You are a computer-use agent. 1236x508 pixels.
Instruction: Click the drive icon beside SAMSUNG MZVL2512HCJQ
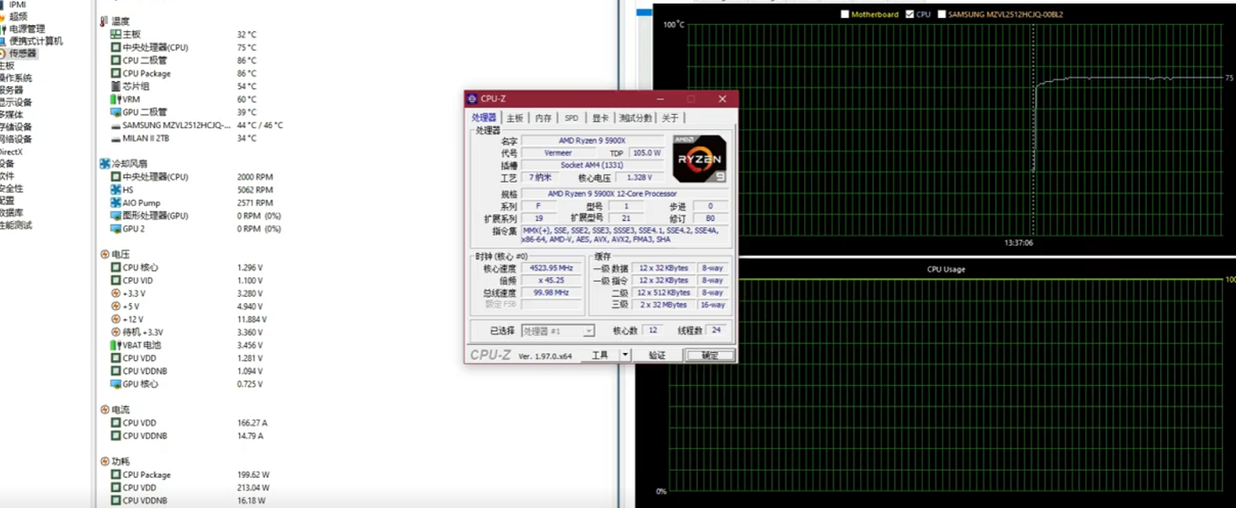[116, 126]
